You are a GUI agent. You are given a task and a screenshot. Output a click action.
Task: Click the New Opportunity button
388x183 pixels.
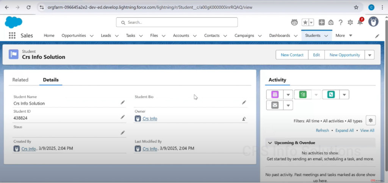pos(345,55)
